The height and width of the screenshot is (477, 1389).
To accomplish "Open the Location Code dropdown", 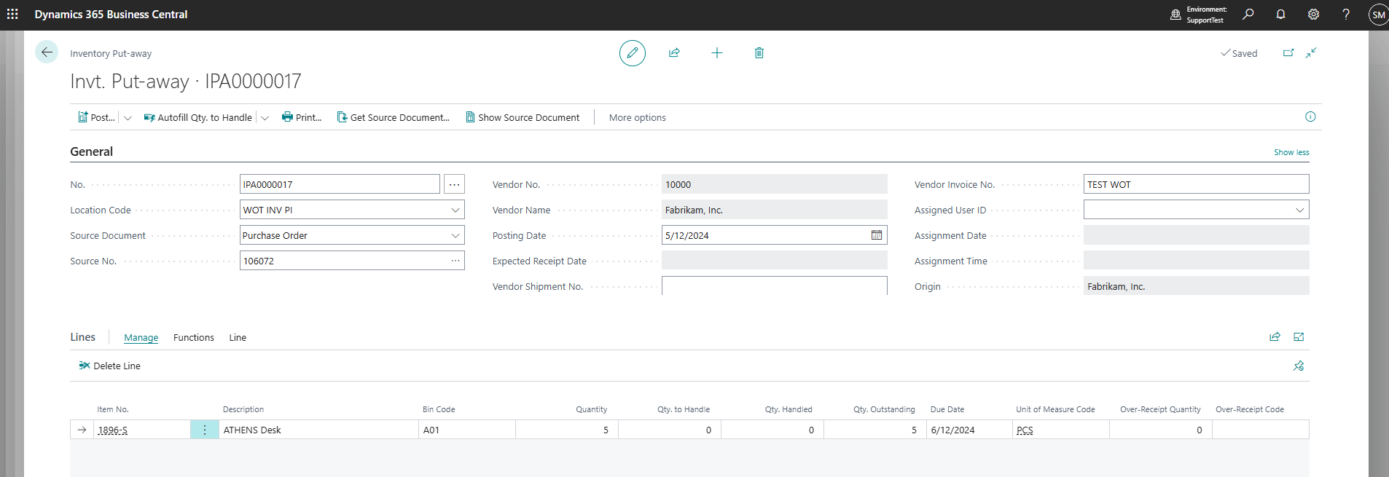I will pyautogui.click(x=455, y=210).
